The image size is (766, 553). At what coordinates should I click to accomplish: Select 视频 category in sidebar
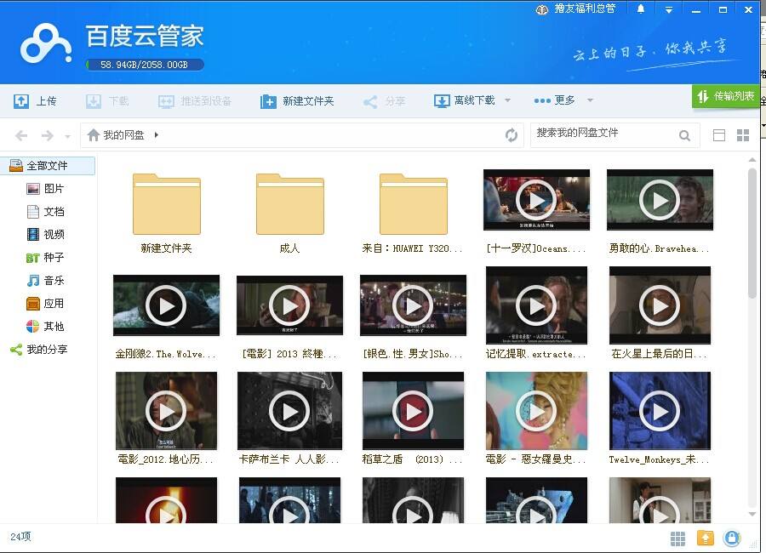coord(45,235)
